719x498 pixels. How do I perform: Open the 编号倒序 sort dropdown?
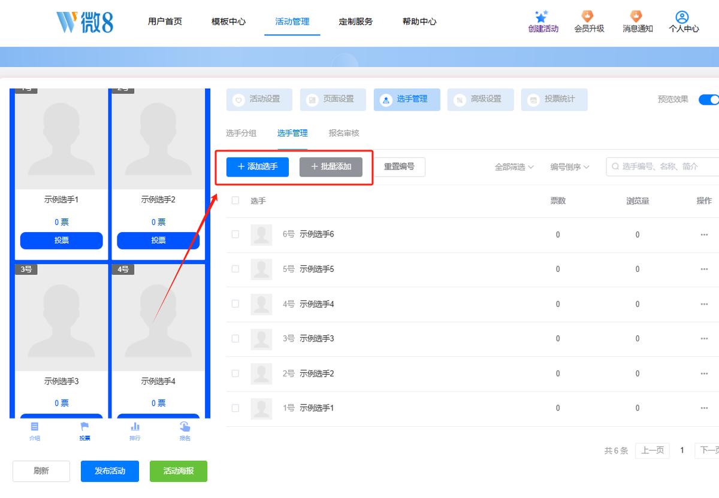coord(570,167)
